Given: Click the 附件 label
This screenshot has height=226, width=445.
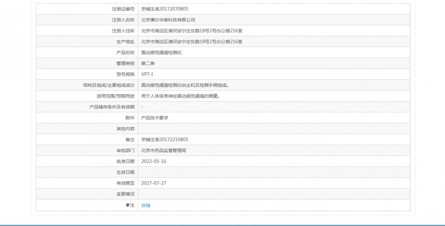Looking at the screenshot, I should (x=130, y=118).
